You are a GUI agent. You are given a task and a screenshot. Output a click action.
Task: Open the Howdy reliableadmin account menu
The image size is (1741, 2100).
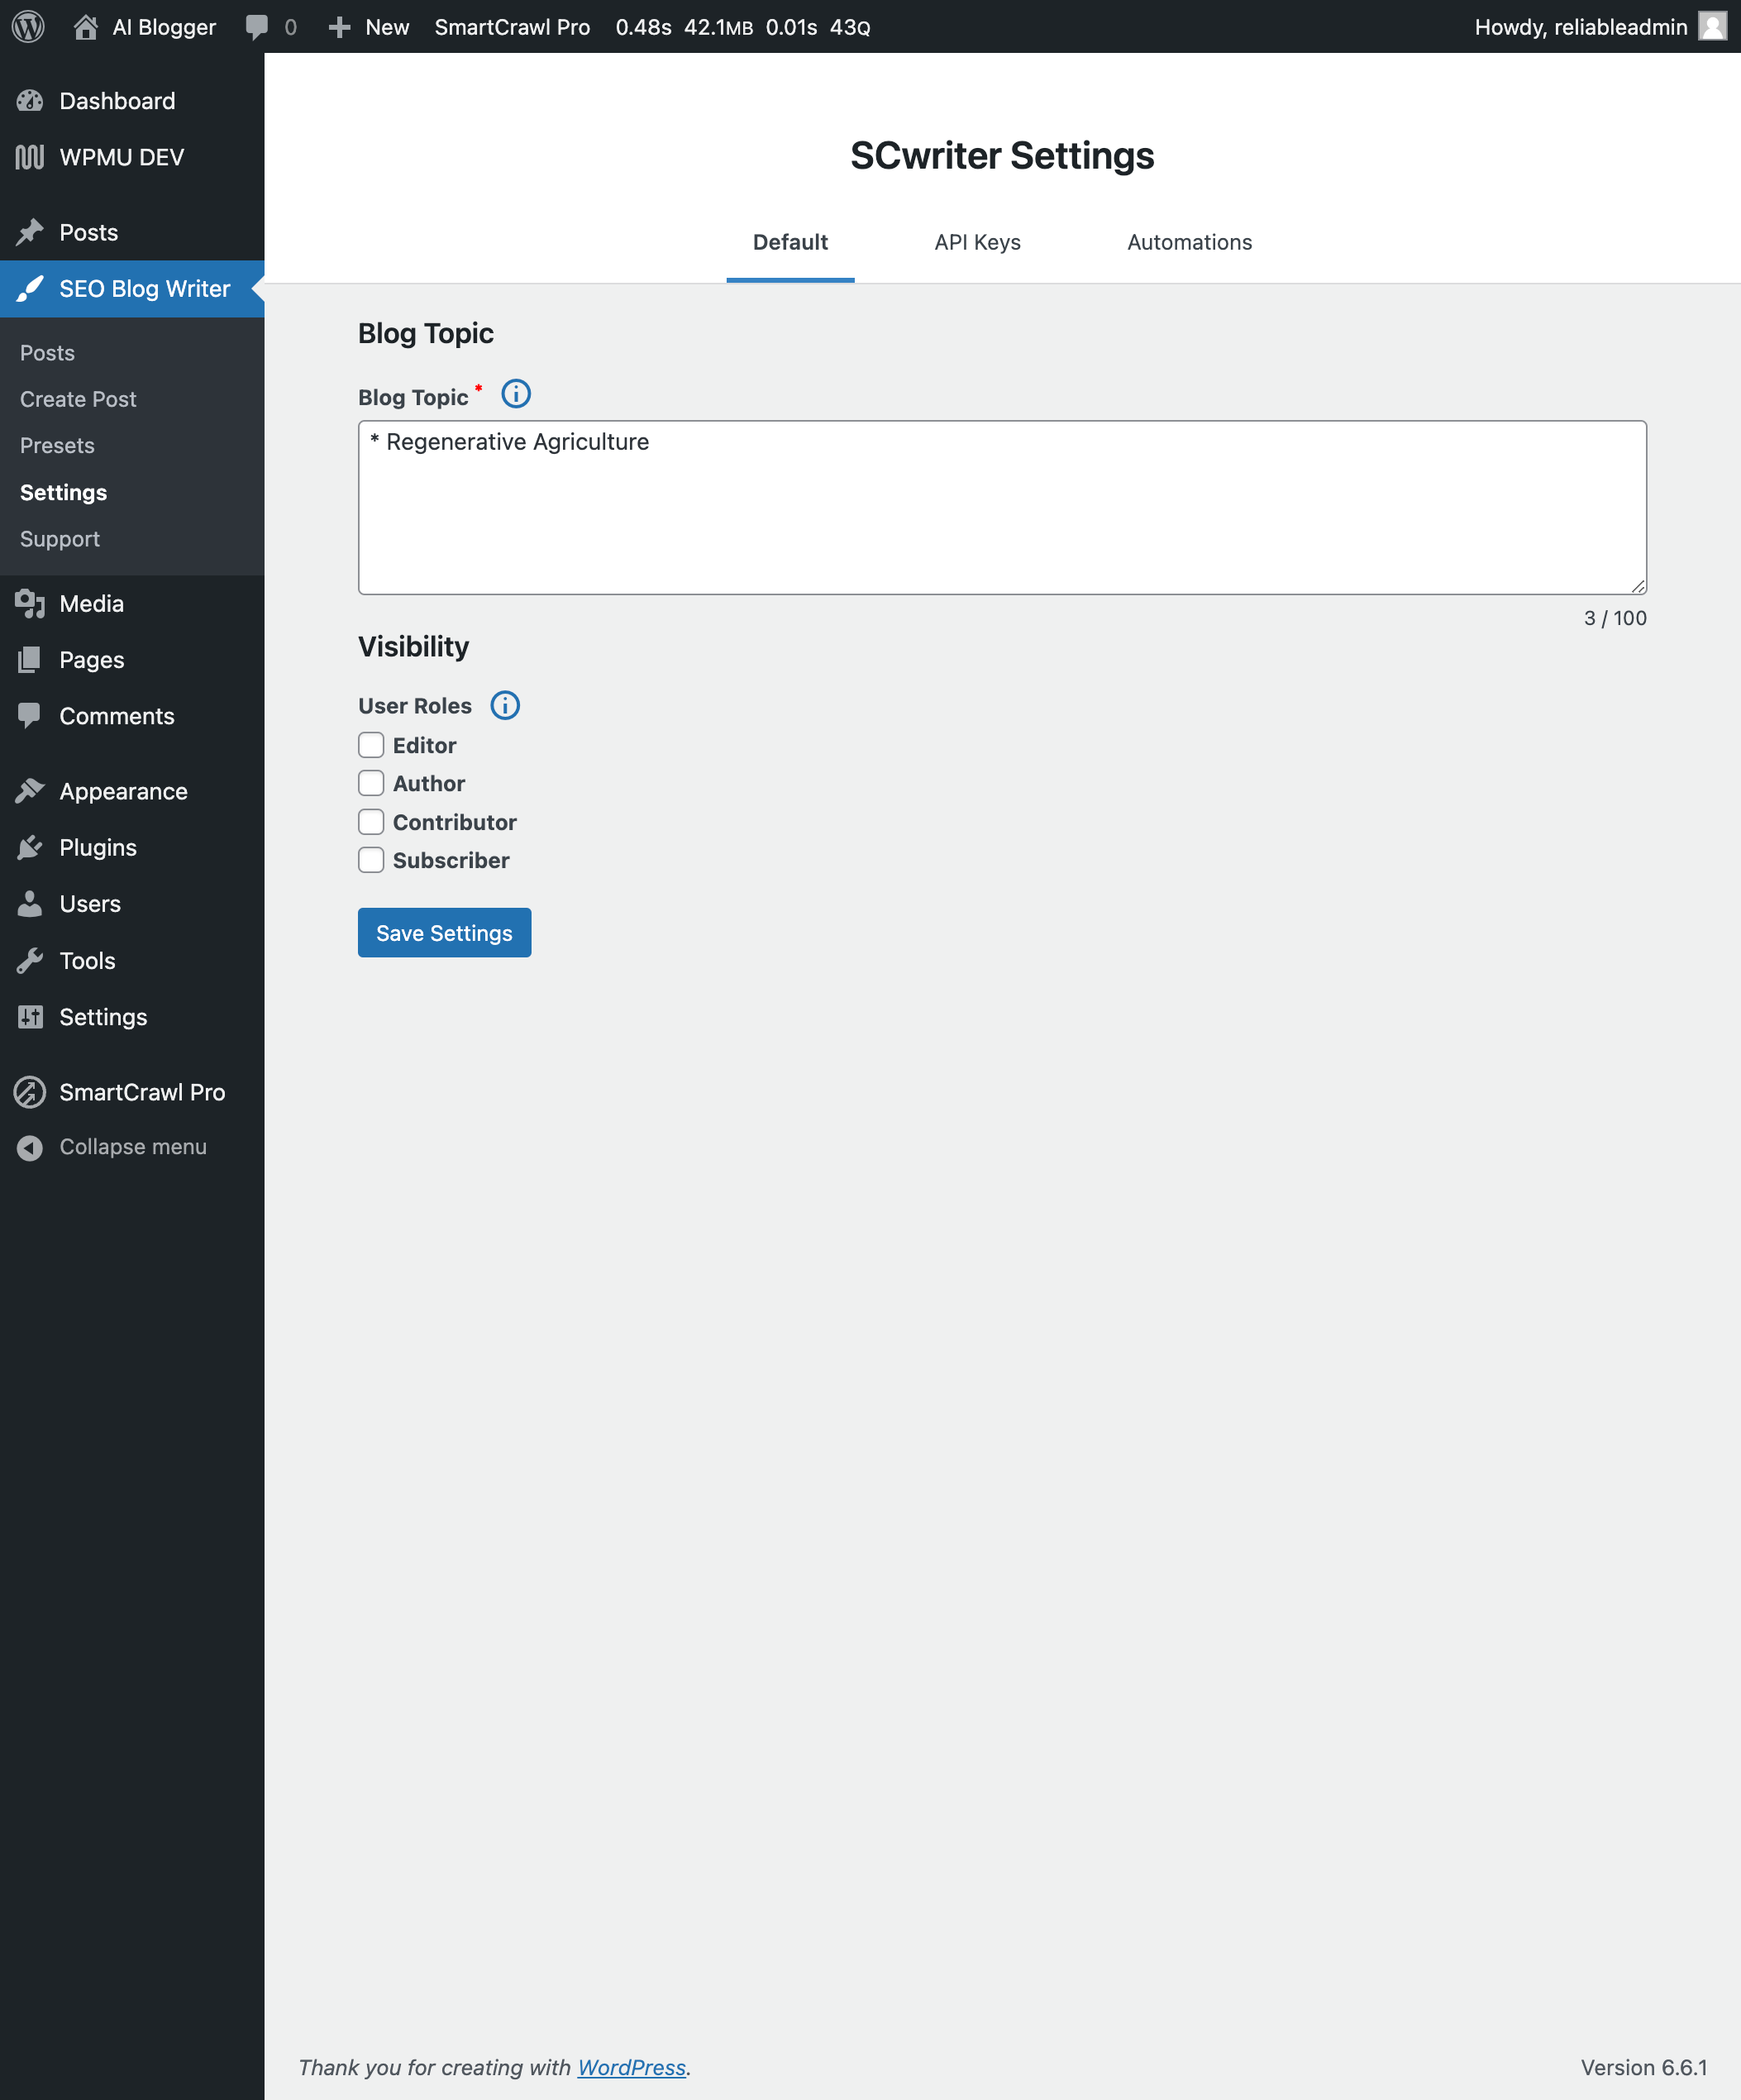coord(1580,27)
